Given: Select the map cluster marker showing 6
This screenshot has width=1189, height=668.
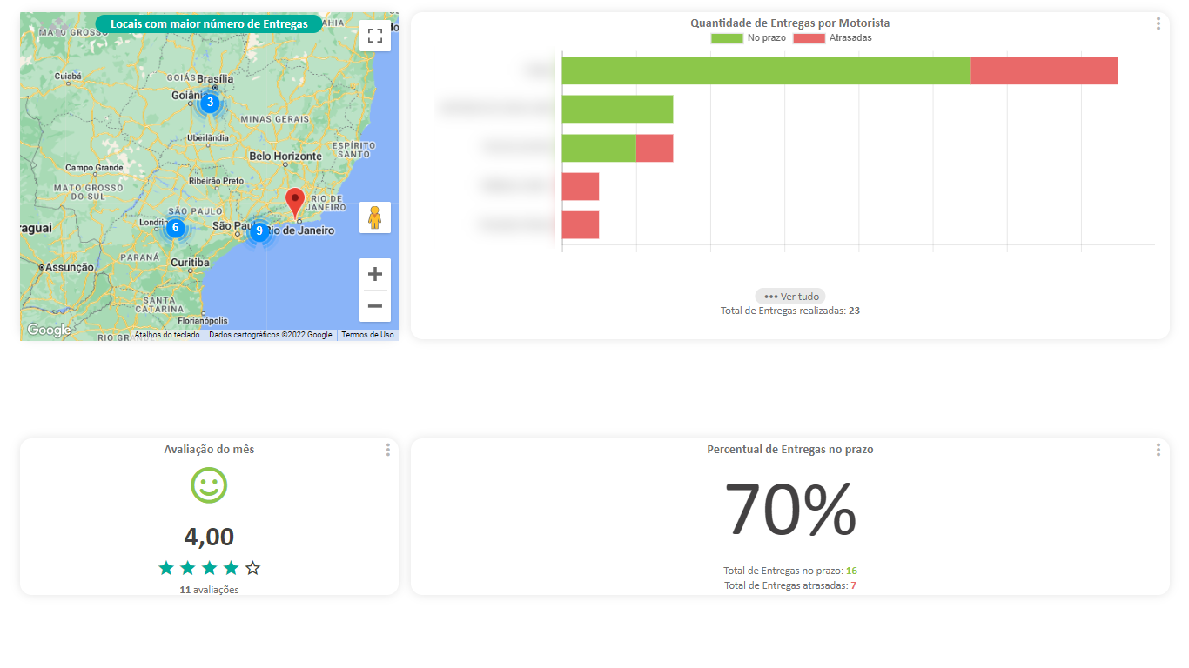Looking at the screenshot, I should tap(175, 228).
